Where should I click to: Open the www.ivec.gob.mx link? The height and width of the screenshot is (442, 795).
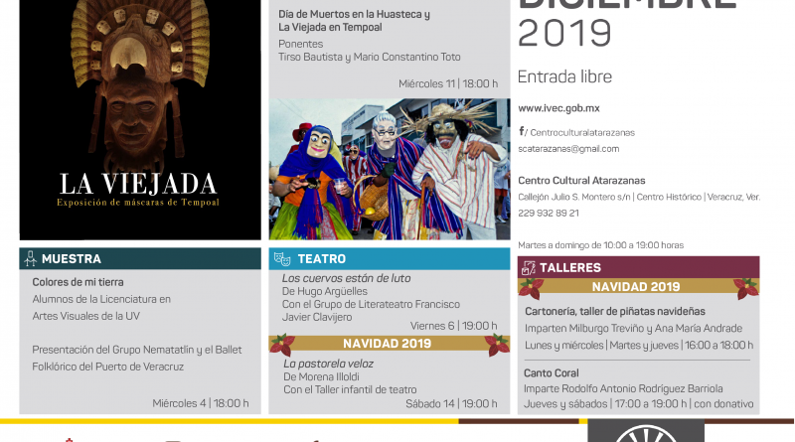pos(558,108)
